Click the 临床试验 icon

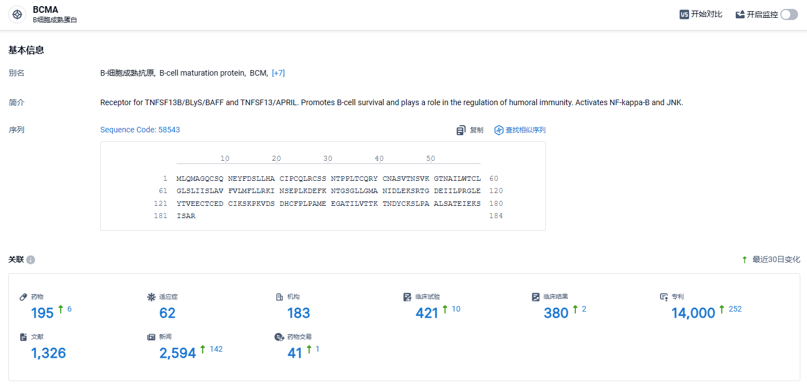pos(407,297)
